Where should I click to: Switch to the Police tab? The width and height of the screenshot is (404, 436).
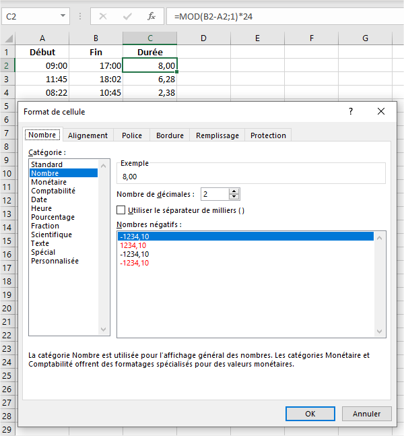132,135
